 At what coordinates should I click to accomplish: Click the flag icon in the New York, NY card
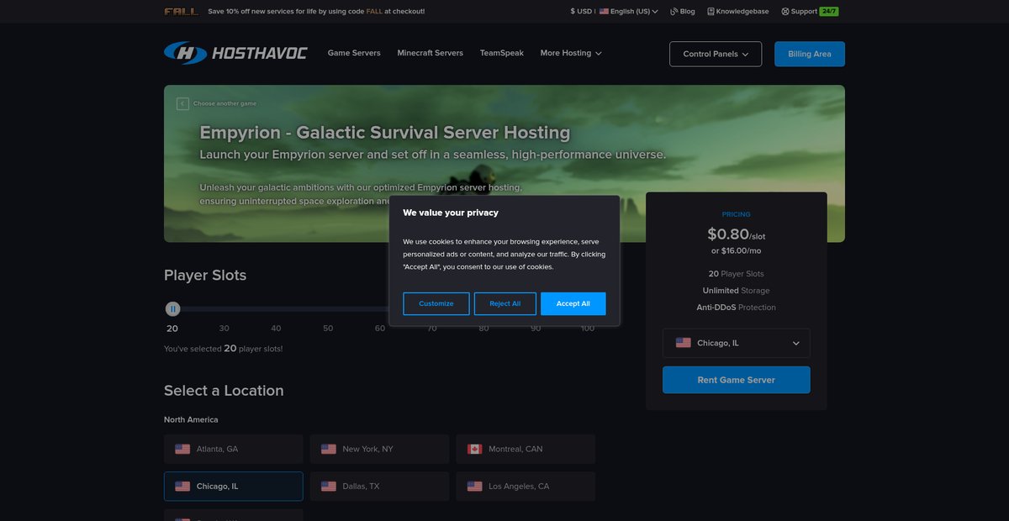pyautogui.click(x=329, y=449)
